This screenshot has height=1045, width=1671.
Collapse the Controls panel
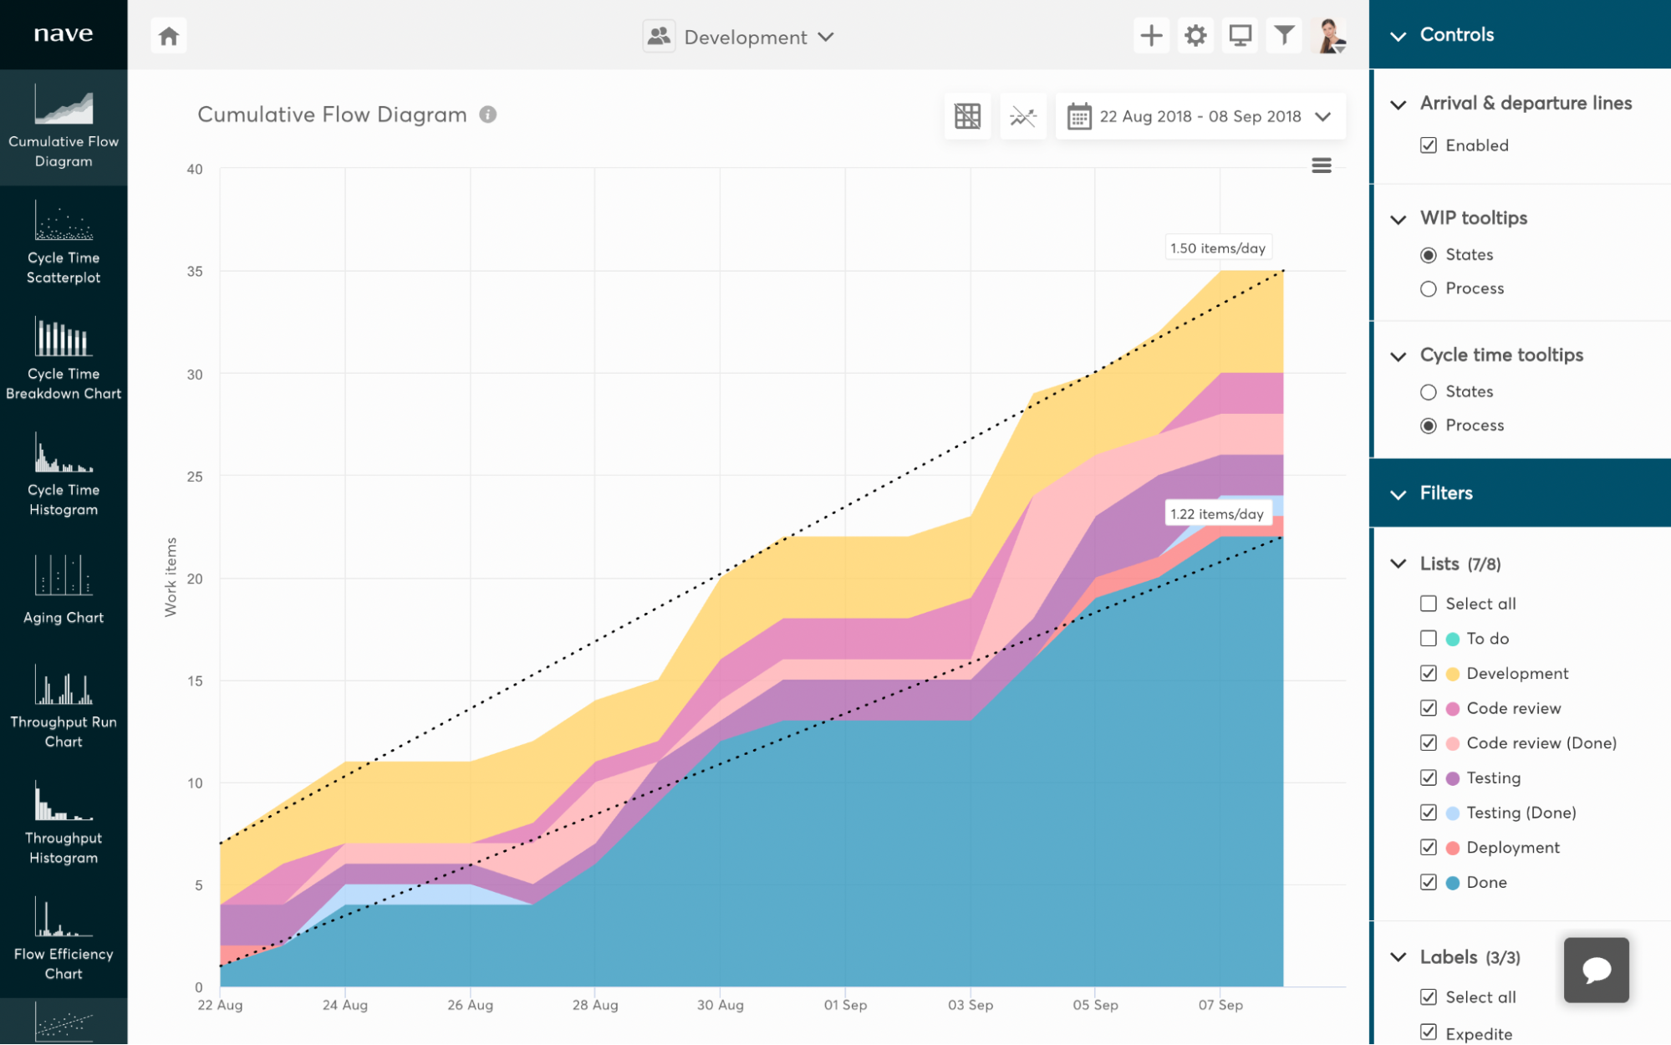[x=1398, y=35]
